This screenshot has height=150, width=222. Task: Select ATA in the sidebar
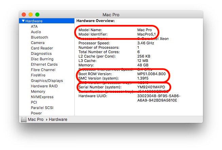pyautogui.click(x=34, y=26)
